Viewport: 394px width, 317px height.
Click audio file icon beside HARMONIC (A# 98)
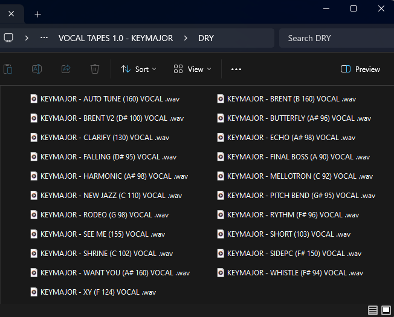34,176
